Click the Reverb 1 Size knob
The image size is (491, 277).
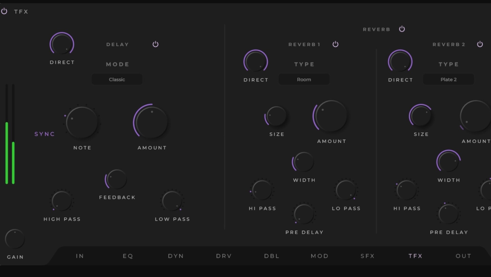click(276, 116)
